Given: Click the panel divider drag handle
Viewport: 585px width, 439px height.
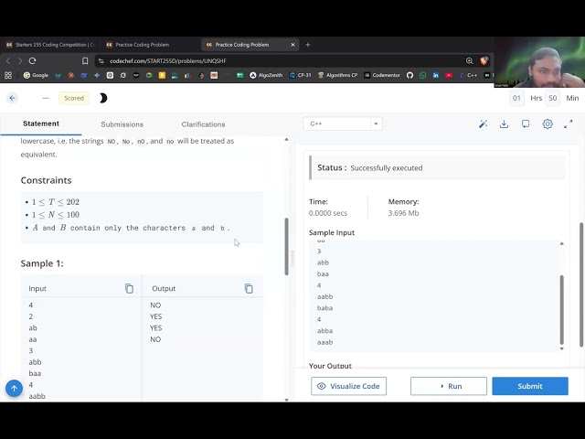Looking at the screenshot, I should (292, 258).
